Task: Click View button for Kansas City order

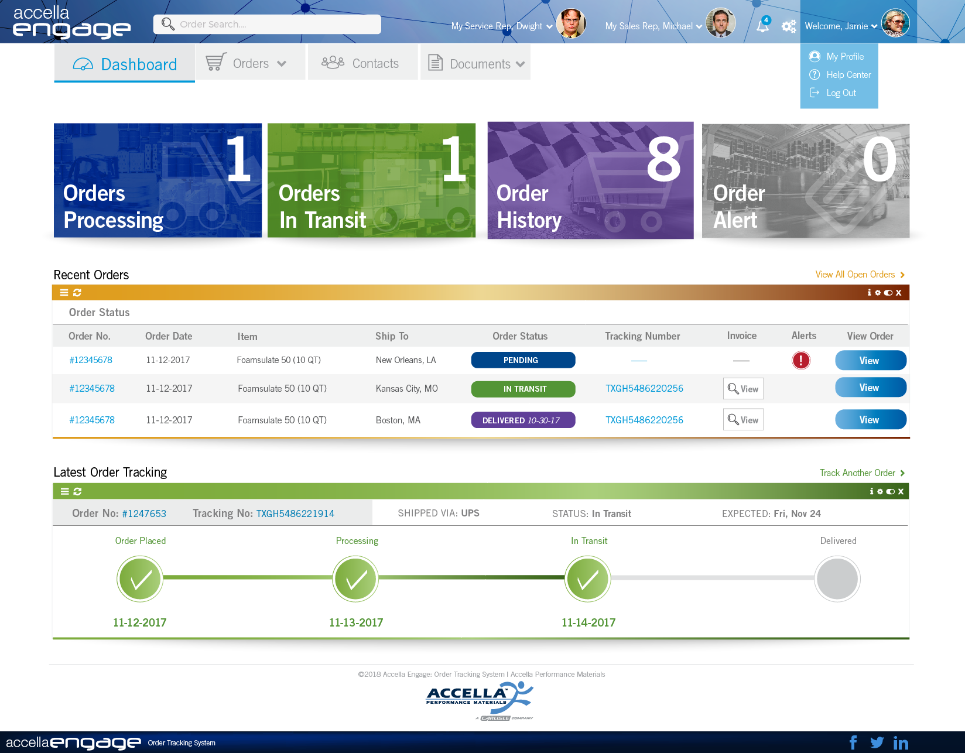Action: (x=871, y=387)
